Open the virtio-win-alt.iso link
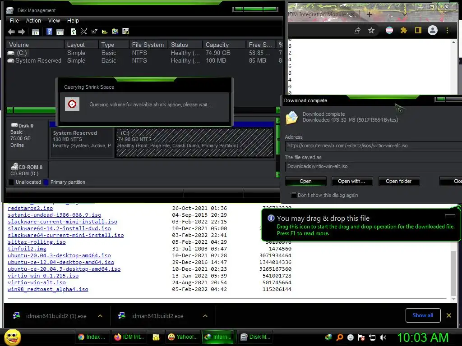This screenshot has height=346, width=462. [37, 282]
